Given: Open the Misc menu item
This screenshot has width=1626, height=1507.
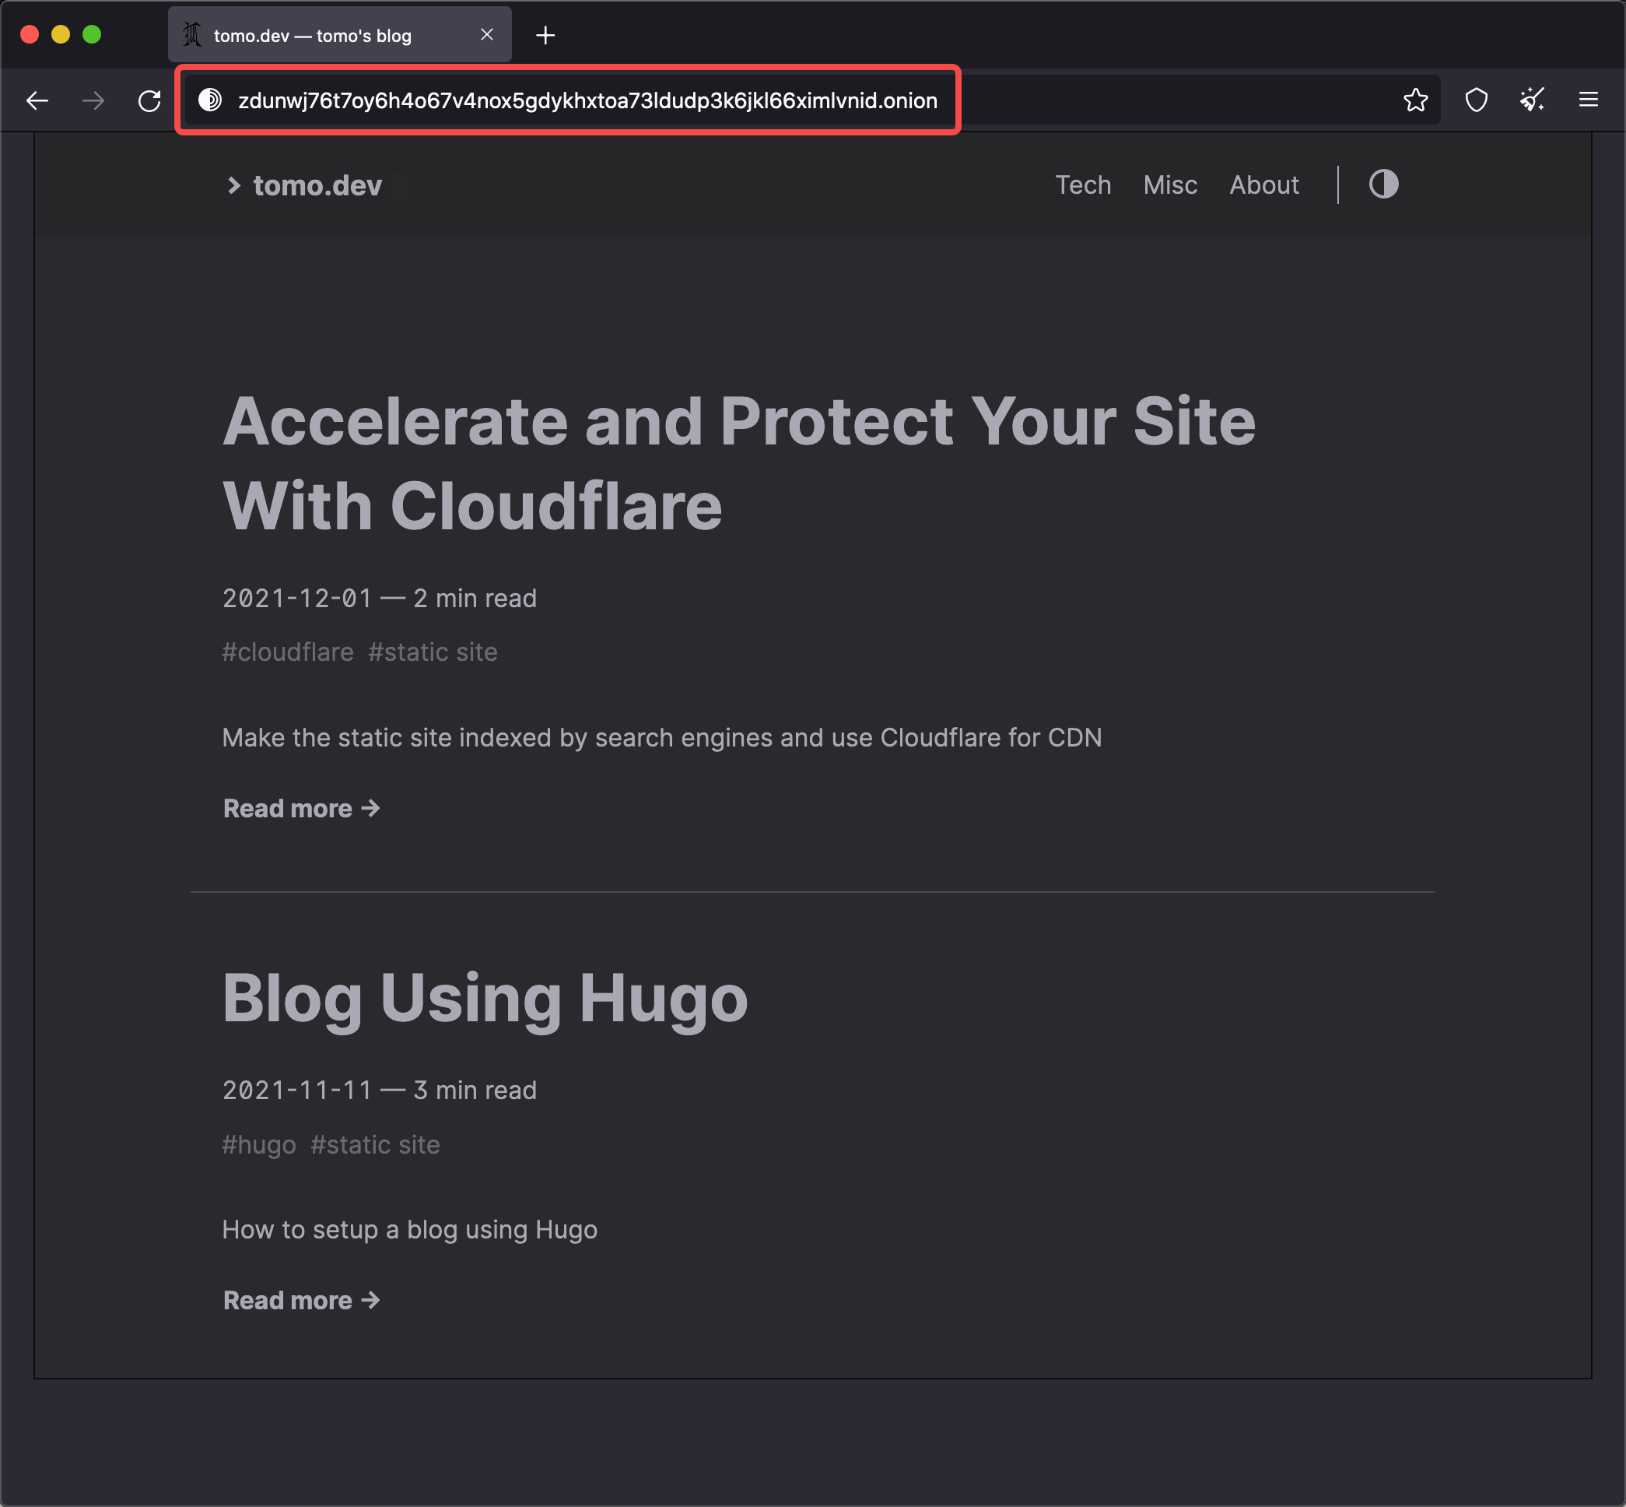Looking at the screenshot, I should pos(1169,185).
